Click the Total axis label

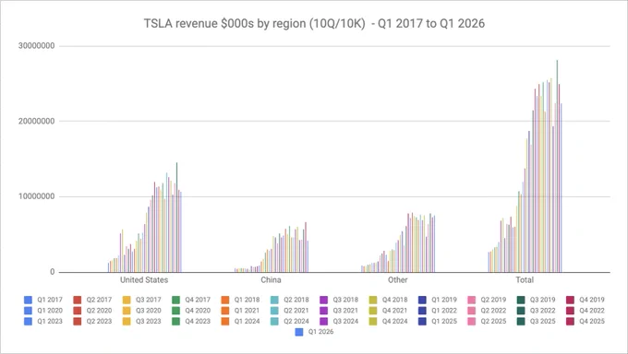[525, 280]
